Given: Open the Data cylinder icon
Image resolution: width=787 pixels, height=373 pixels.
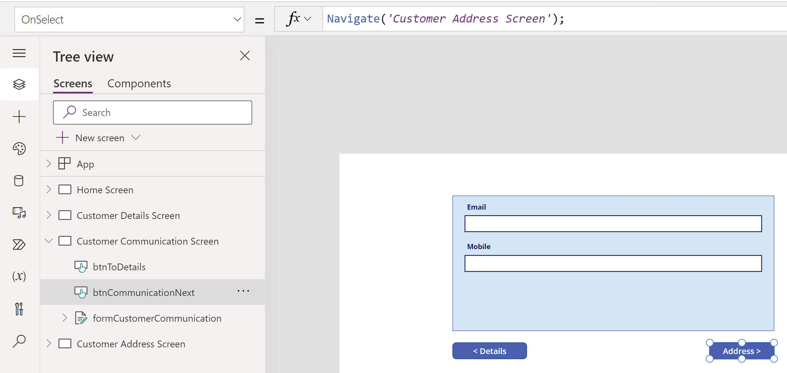Looking at the screenshot, I should pyautogui.click(x=19, y=181).
